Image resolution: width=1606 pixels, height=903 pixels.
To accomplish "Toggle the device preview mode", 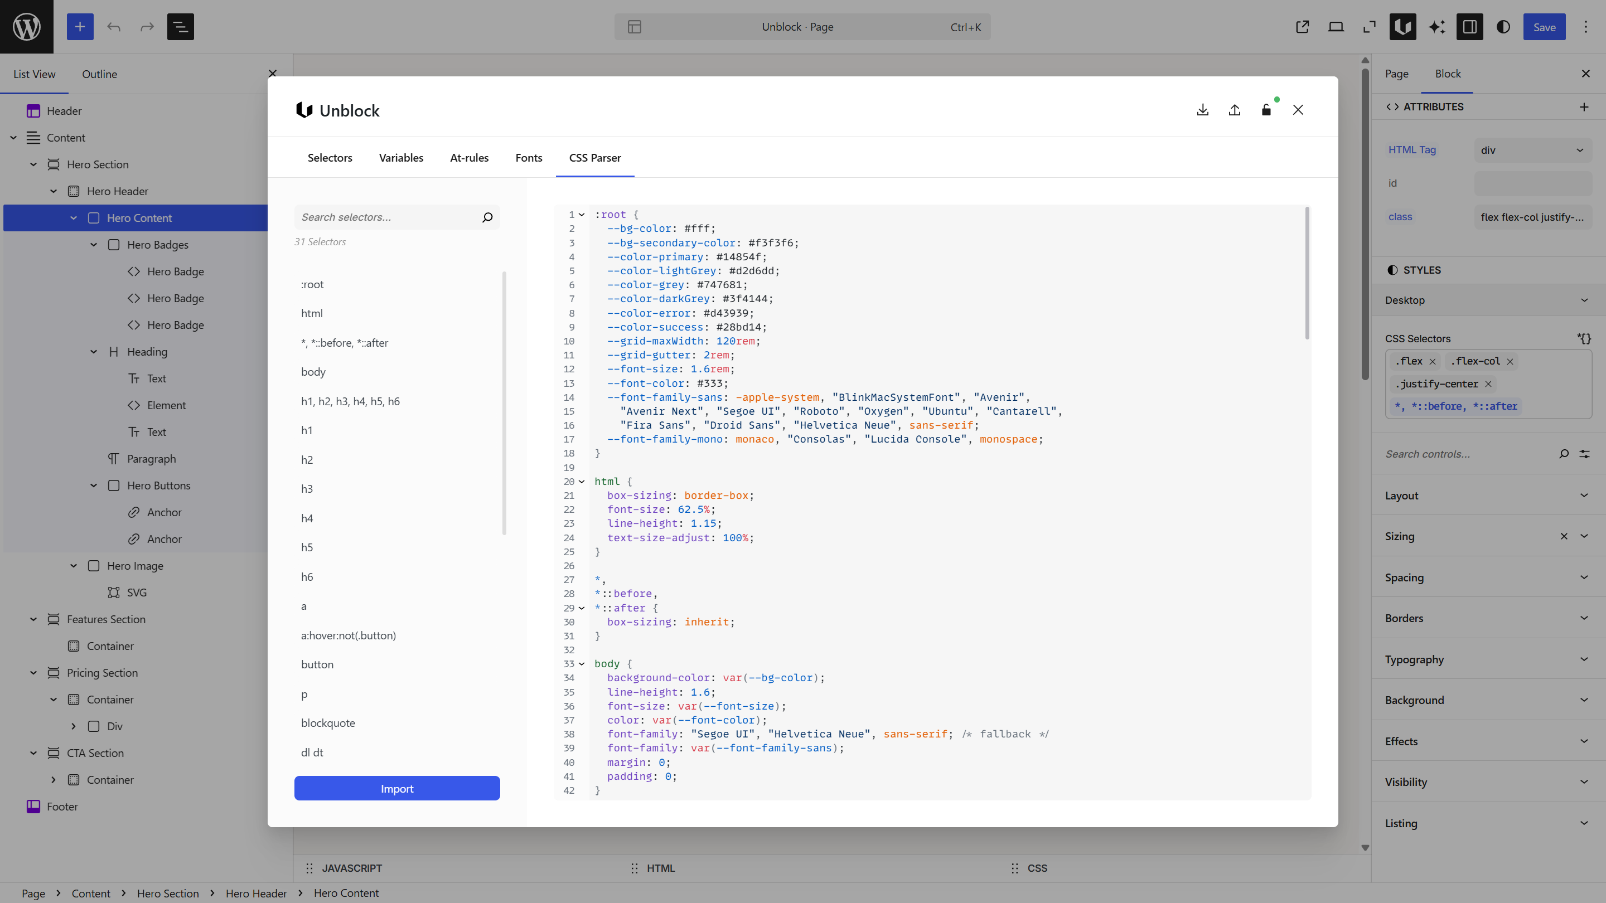I will click(1336, 27).
